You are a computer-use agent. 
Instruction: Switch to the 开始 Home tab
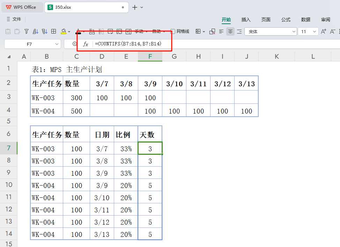click(226, 20)
